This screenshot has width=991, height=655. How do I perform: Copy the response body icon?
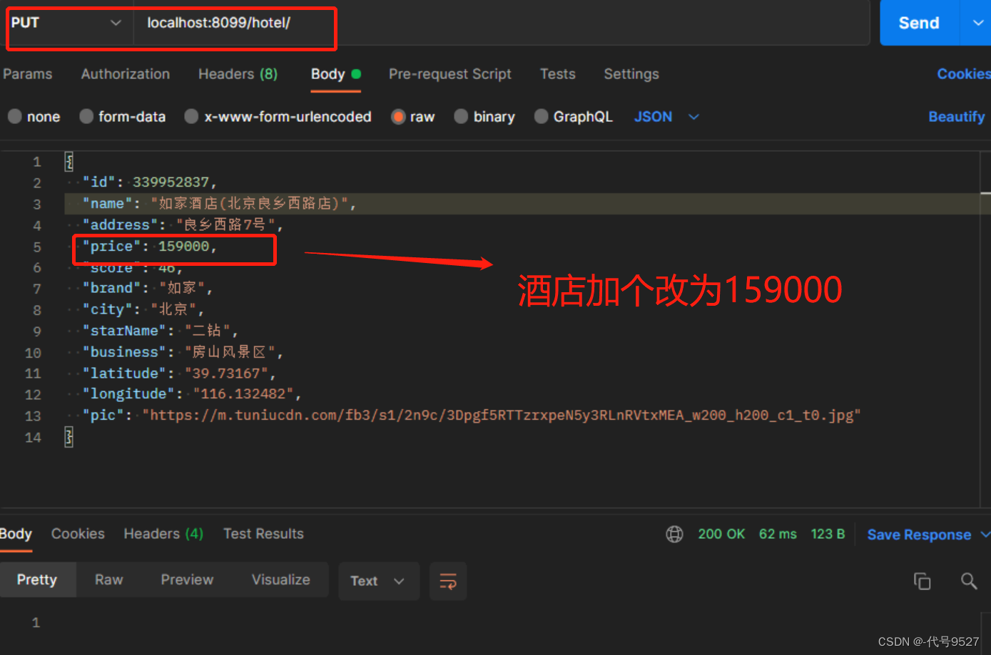point(923,582)
